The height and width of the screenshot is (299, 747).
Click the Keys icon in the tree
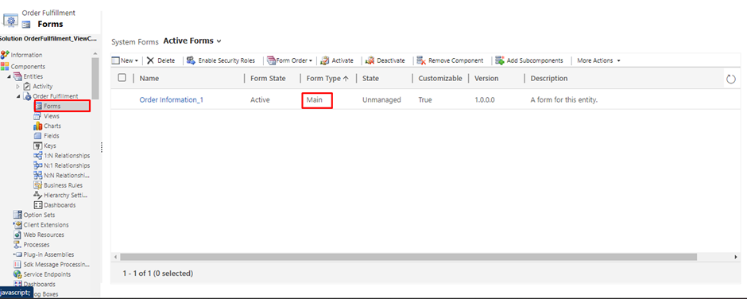[37, 146]
